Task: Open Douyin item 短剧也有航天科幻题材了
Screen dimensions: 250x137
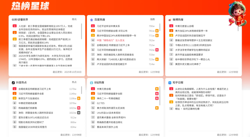Action: pyautogui.click(x=31, y=122)
